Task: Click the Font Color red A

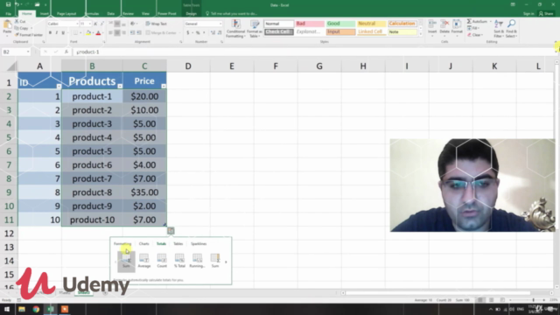Action: 98,33
